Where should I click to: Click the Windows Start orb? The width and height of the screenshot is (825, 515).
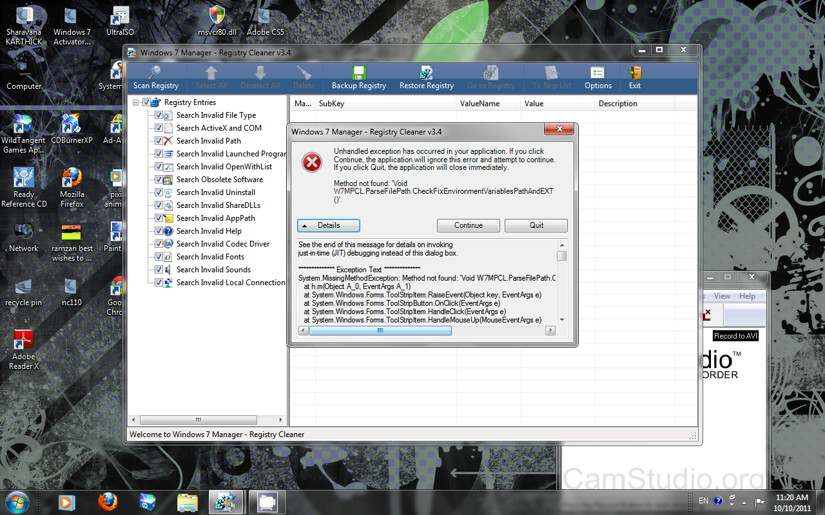(17, 501)
